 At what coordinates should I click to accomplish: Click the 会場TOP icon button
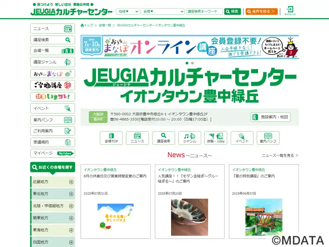point(111,138)
